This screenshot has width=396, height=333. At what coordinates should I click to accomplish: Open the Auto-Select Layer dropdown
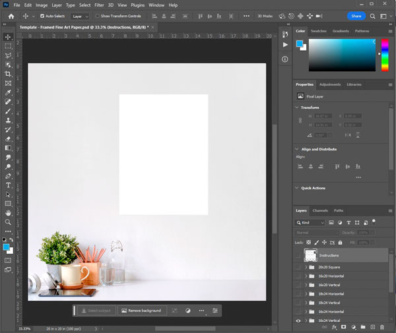coord(80,16)
